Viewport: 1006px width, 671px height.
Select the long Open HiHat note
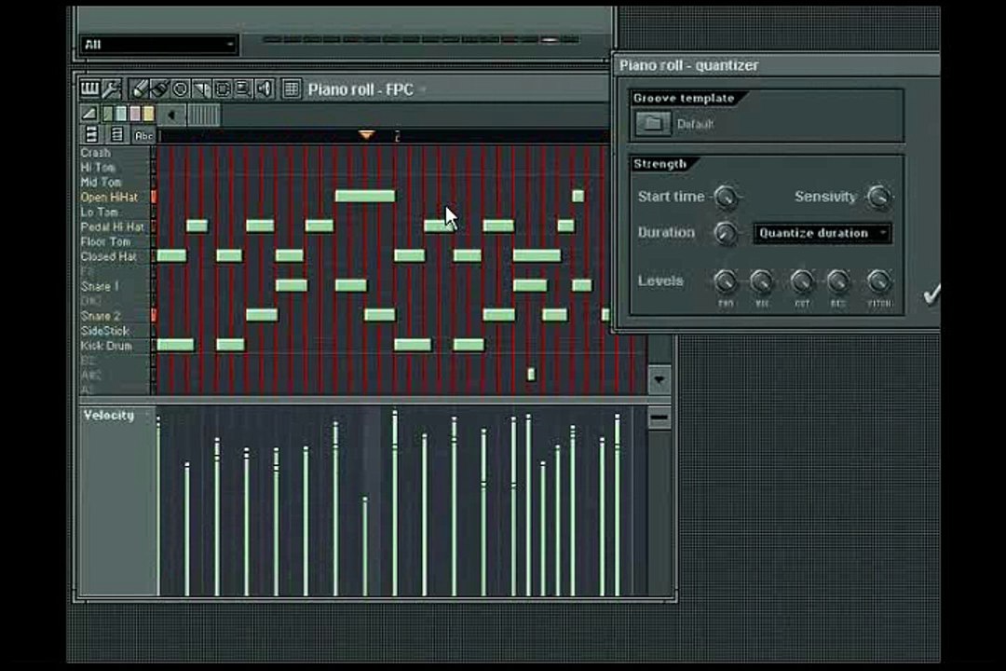(x=365, y=196)
